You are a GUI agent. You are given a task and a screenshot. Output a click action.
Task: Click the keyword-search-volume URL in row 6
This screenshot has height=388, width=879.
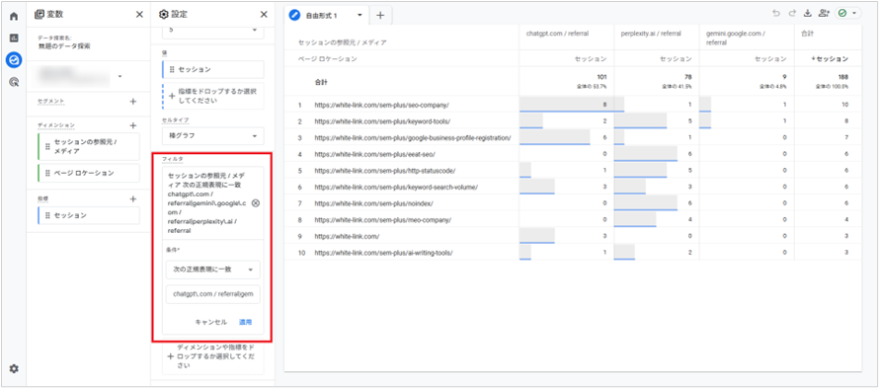tap(396, 187)
